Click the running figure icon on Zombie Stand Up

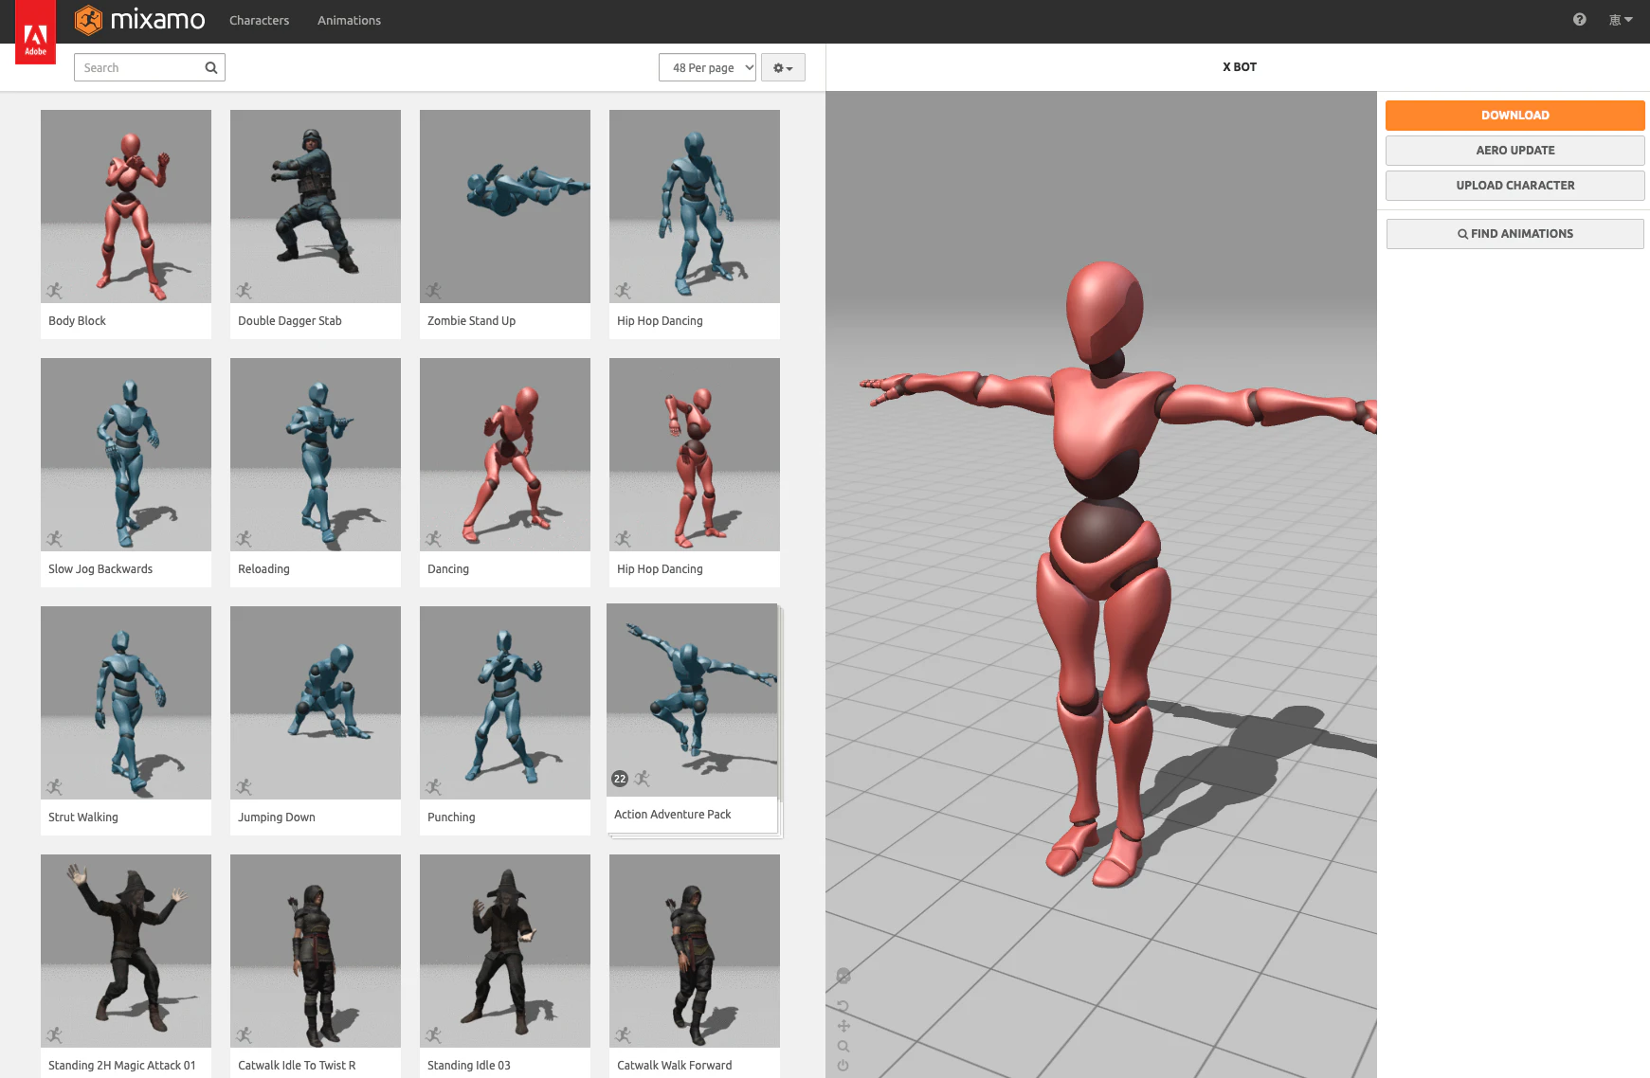point(434,290)
